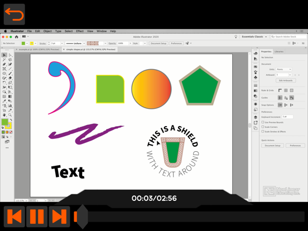This screenshot has width=308, height=231.
Task: Select the Direct Selection tool (white arrow)
Action: [x=10, y=55]
